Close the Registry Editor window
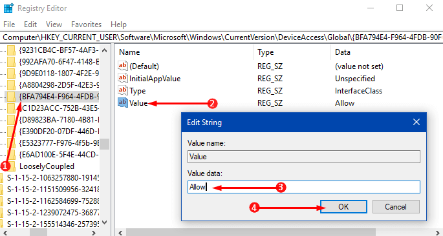Viewport: 443px width, 236px height. click(x=429, y=8)
